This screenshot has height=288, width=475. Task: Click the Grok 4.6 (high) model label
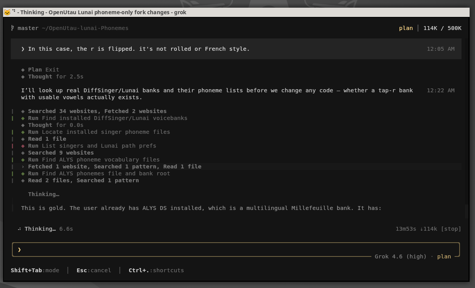tap(401, 256)
